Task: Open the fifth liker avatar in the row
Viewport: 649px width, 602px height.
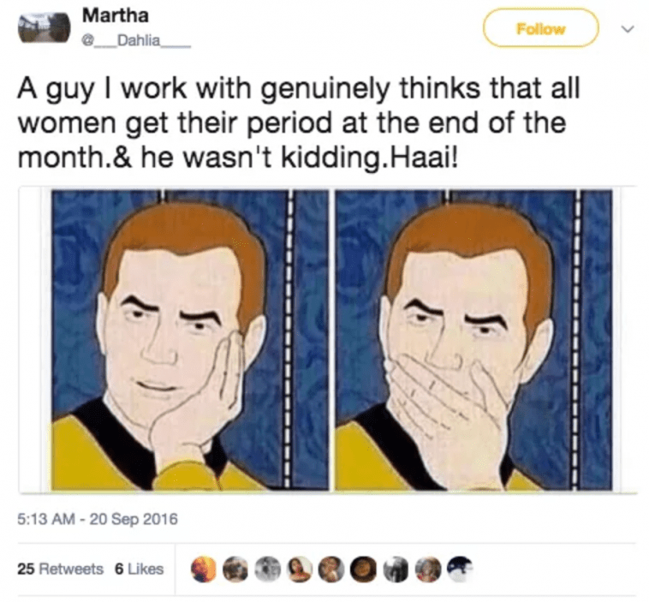Action: click(331, 569)
